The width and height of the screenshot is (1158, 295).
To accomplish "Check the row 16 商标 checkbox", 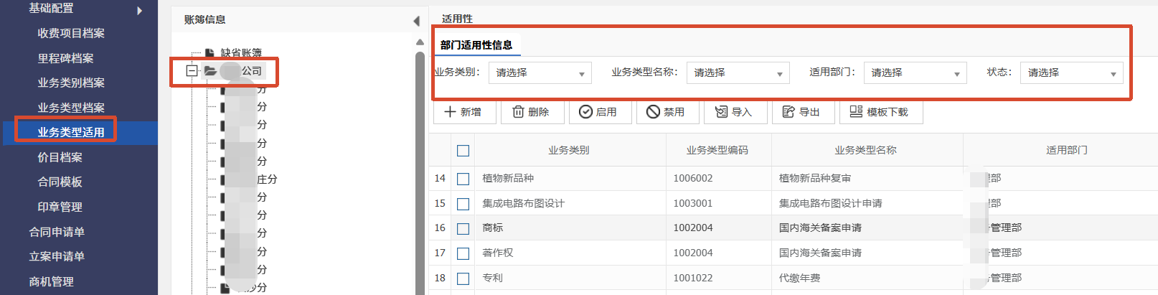I will [x=463, y=228].
